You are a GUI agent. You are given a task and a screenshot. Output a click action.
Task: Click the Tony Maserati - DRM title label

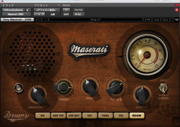(x=17, y=19)
